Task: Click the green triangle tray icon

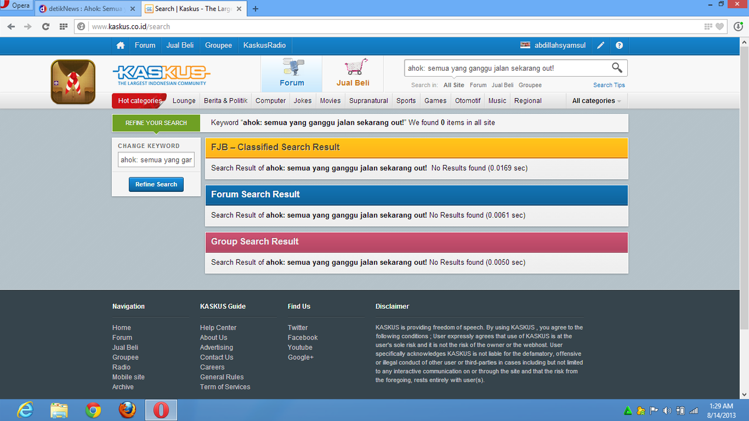Action: pyautogui.click(x=628, y=410)
